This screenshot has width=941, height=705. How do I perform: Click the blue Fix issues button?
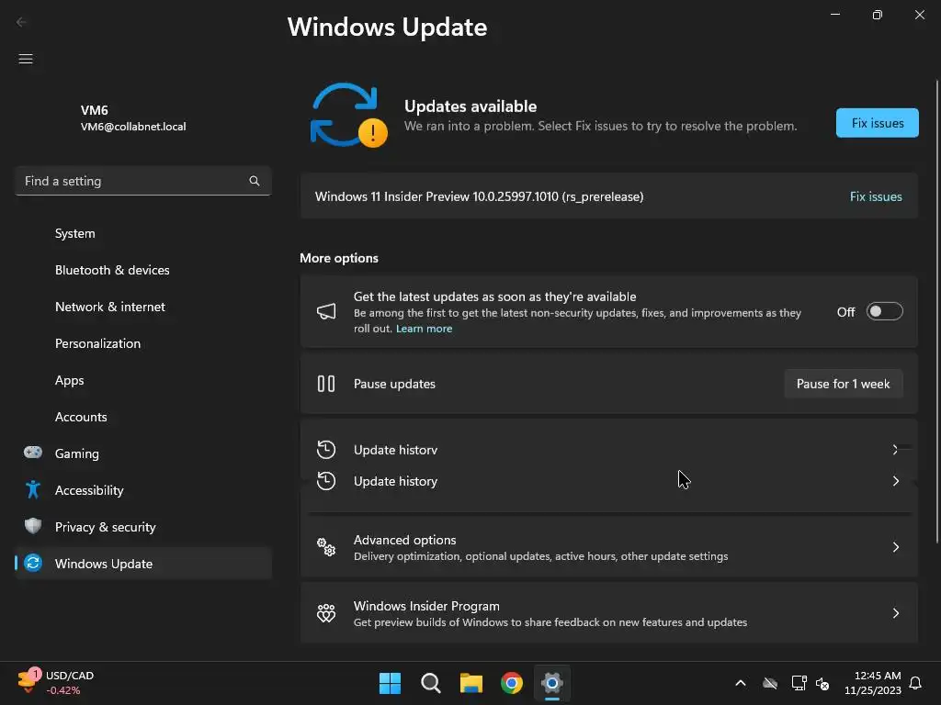[x=878, y=123]
